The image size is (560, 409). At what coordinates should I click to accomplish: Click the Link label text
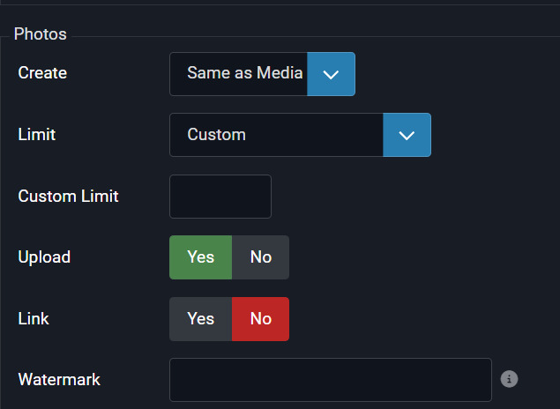pos(34,318)
